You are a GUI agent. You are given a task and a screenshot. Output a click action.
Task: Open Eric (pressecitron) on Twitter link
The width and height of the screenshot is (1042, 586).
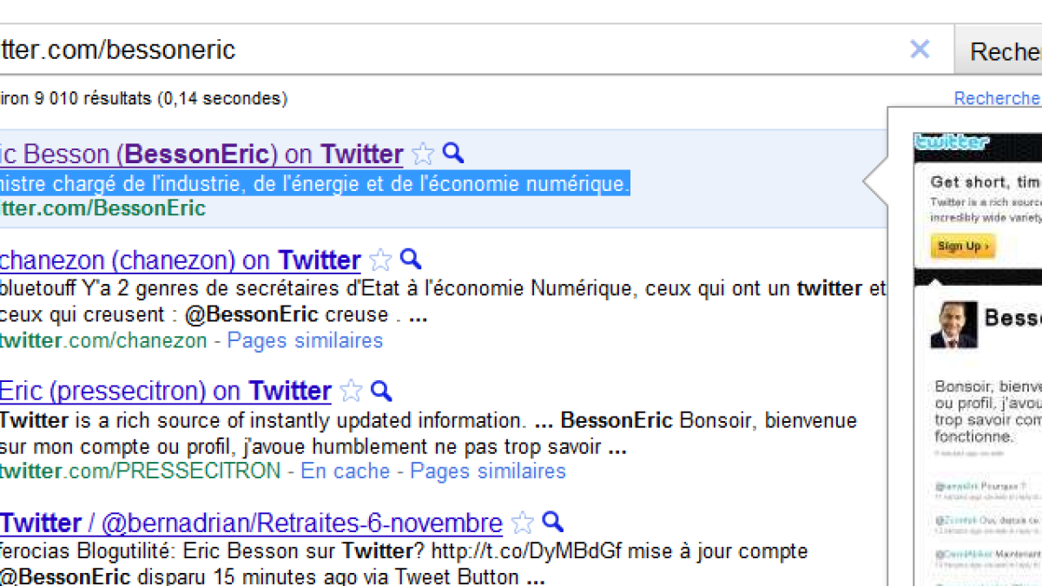coord(166,391)
